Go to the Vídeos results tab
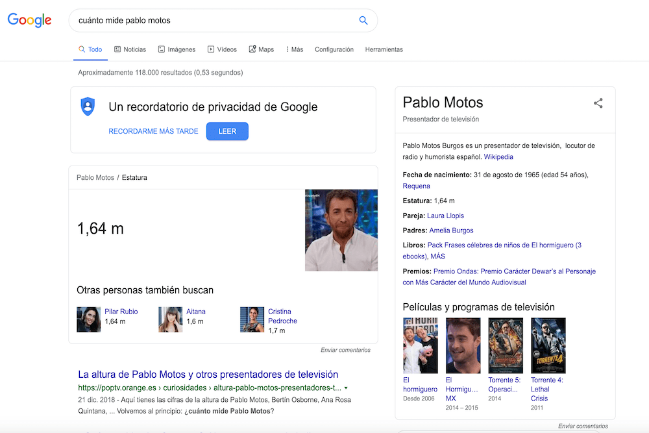Screen dimensions: 649x433 tap(222, 49)
